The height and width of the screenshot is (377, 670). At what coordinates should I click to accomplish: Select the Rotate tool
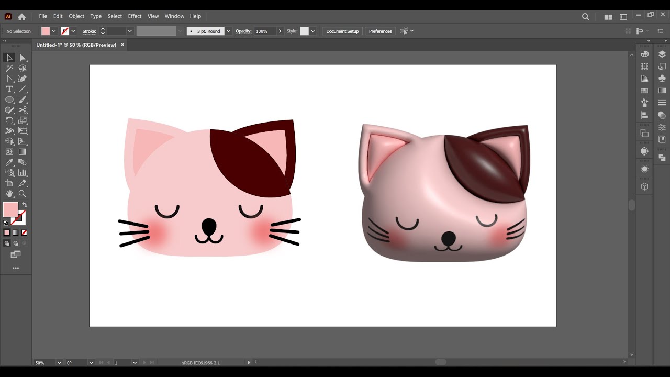tap(9, 120)
